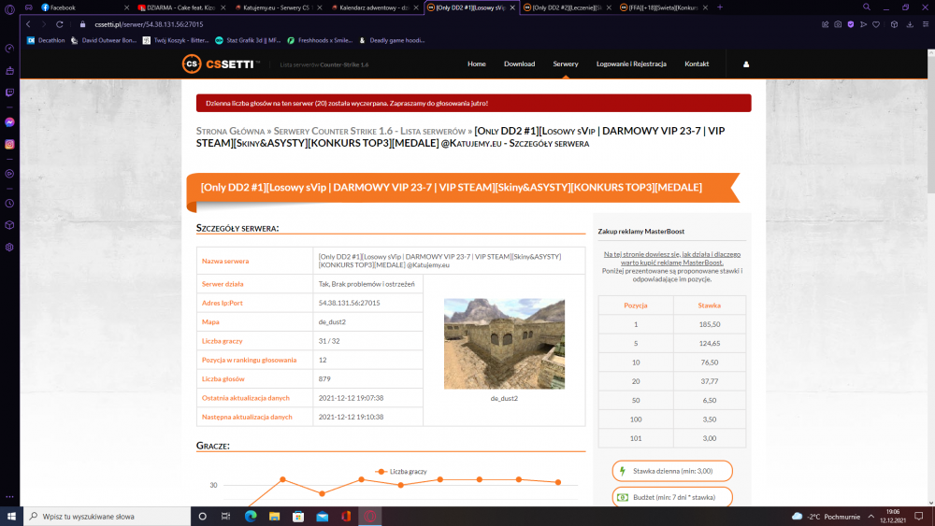Follow the Strona Główna breadcrumb link

[230, 131]
